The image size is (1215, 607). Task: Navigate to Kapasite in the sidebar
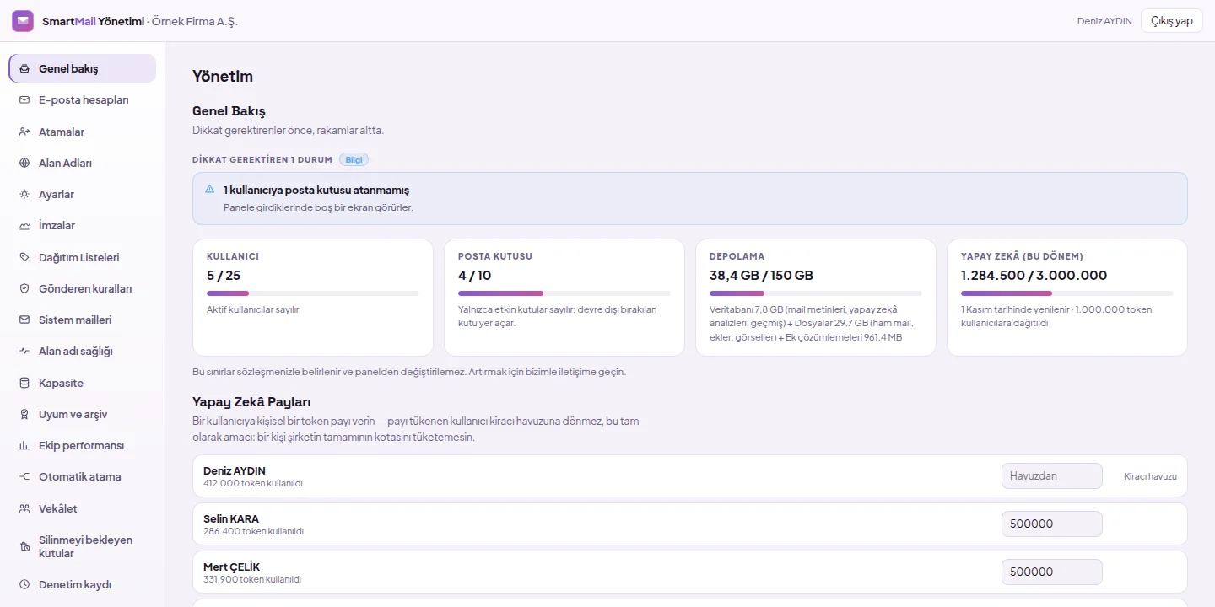(83, 383)
